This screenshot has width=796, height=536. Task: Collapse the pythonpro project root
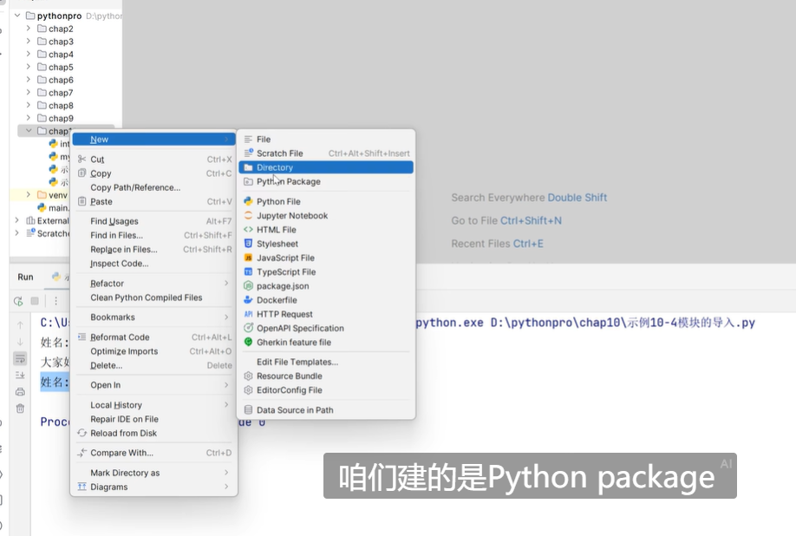coord(17,16)
